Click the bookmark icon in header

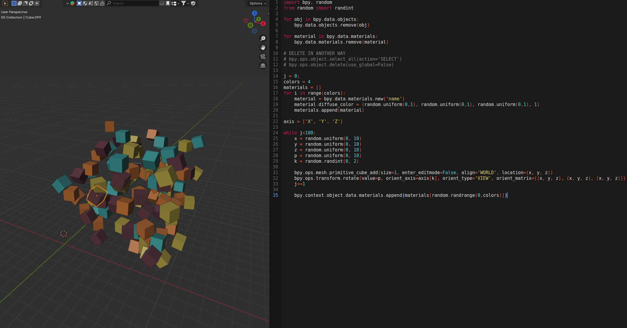(168, 3)
